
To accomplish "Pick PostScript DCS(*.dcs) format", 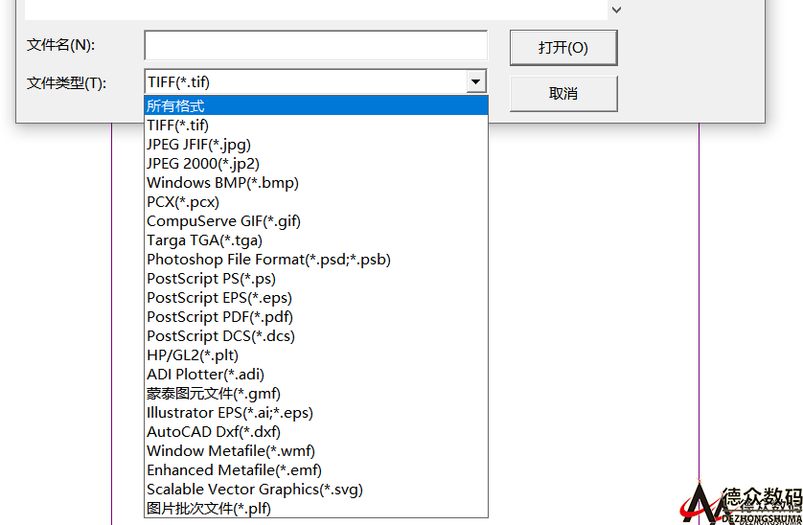I will 316,336.
